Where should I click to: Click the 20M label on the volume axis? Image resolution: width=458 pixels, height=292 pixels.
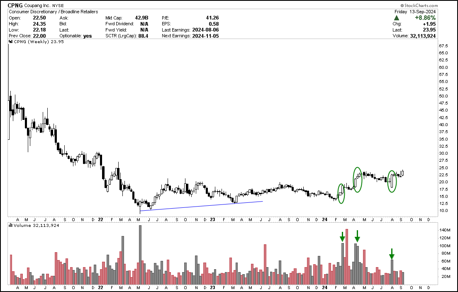click(x=445, y=277)
